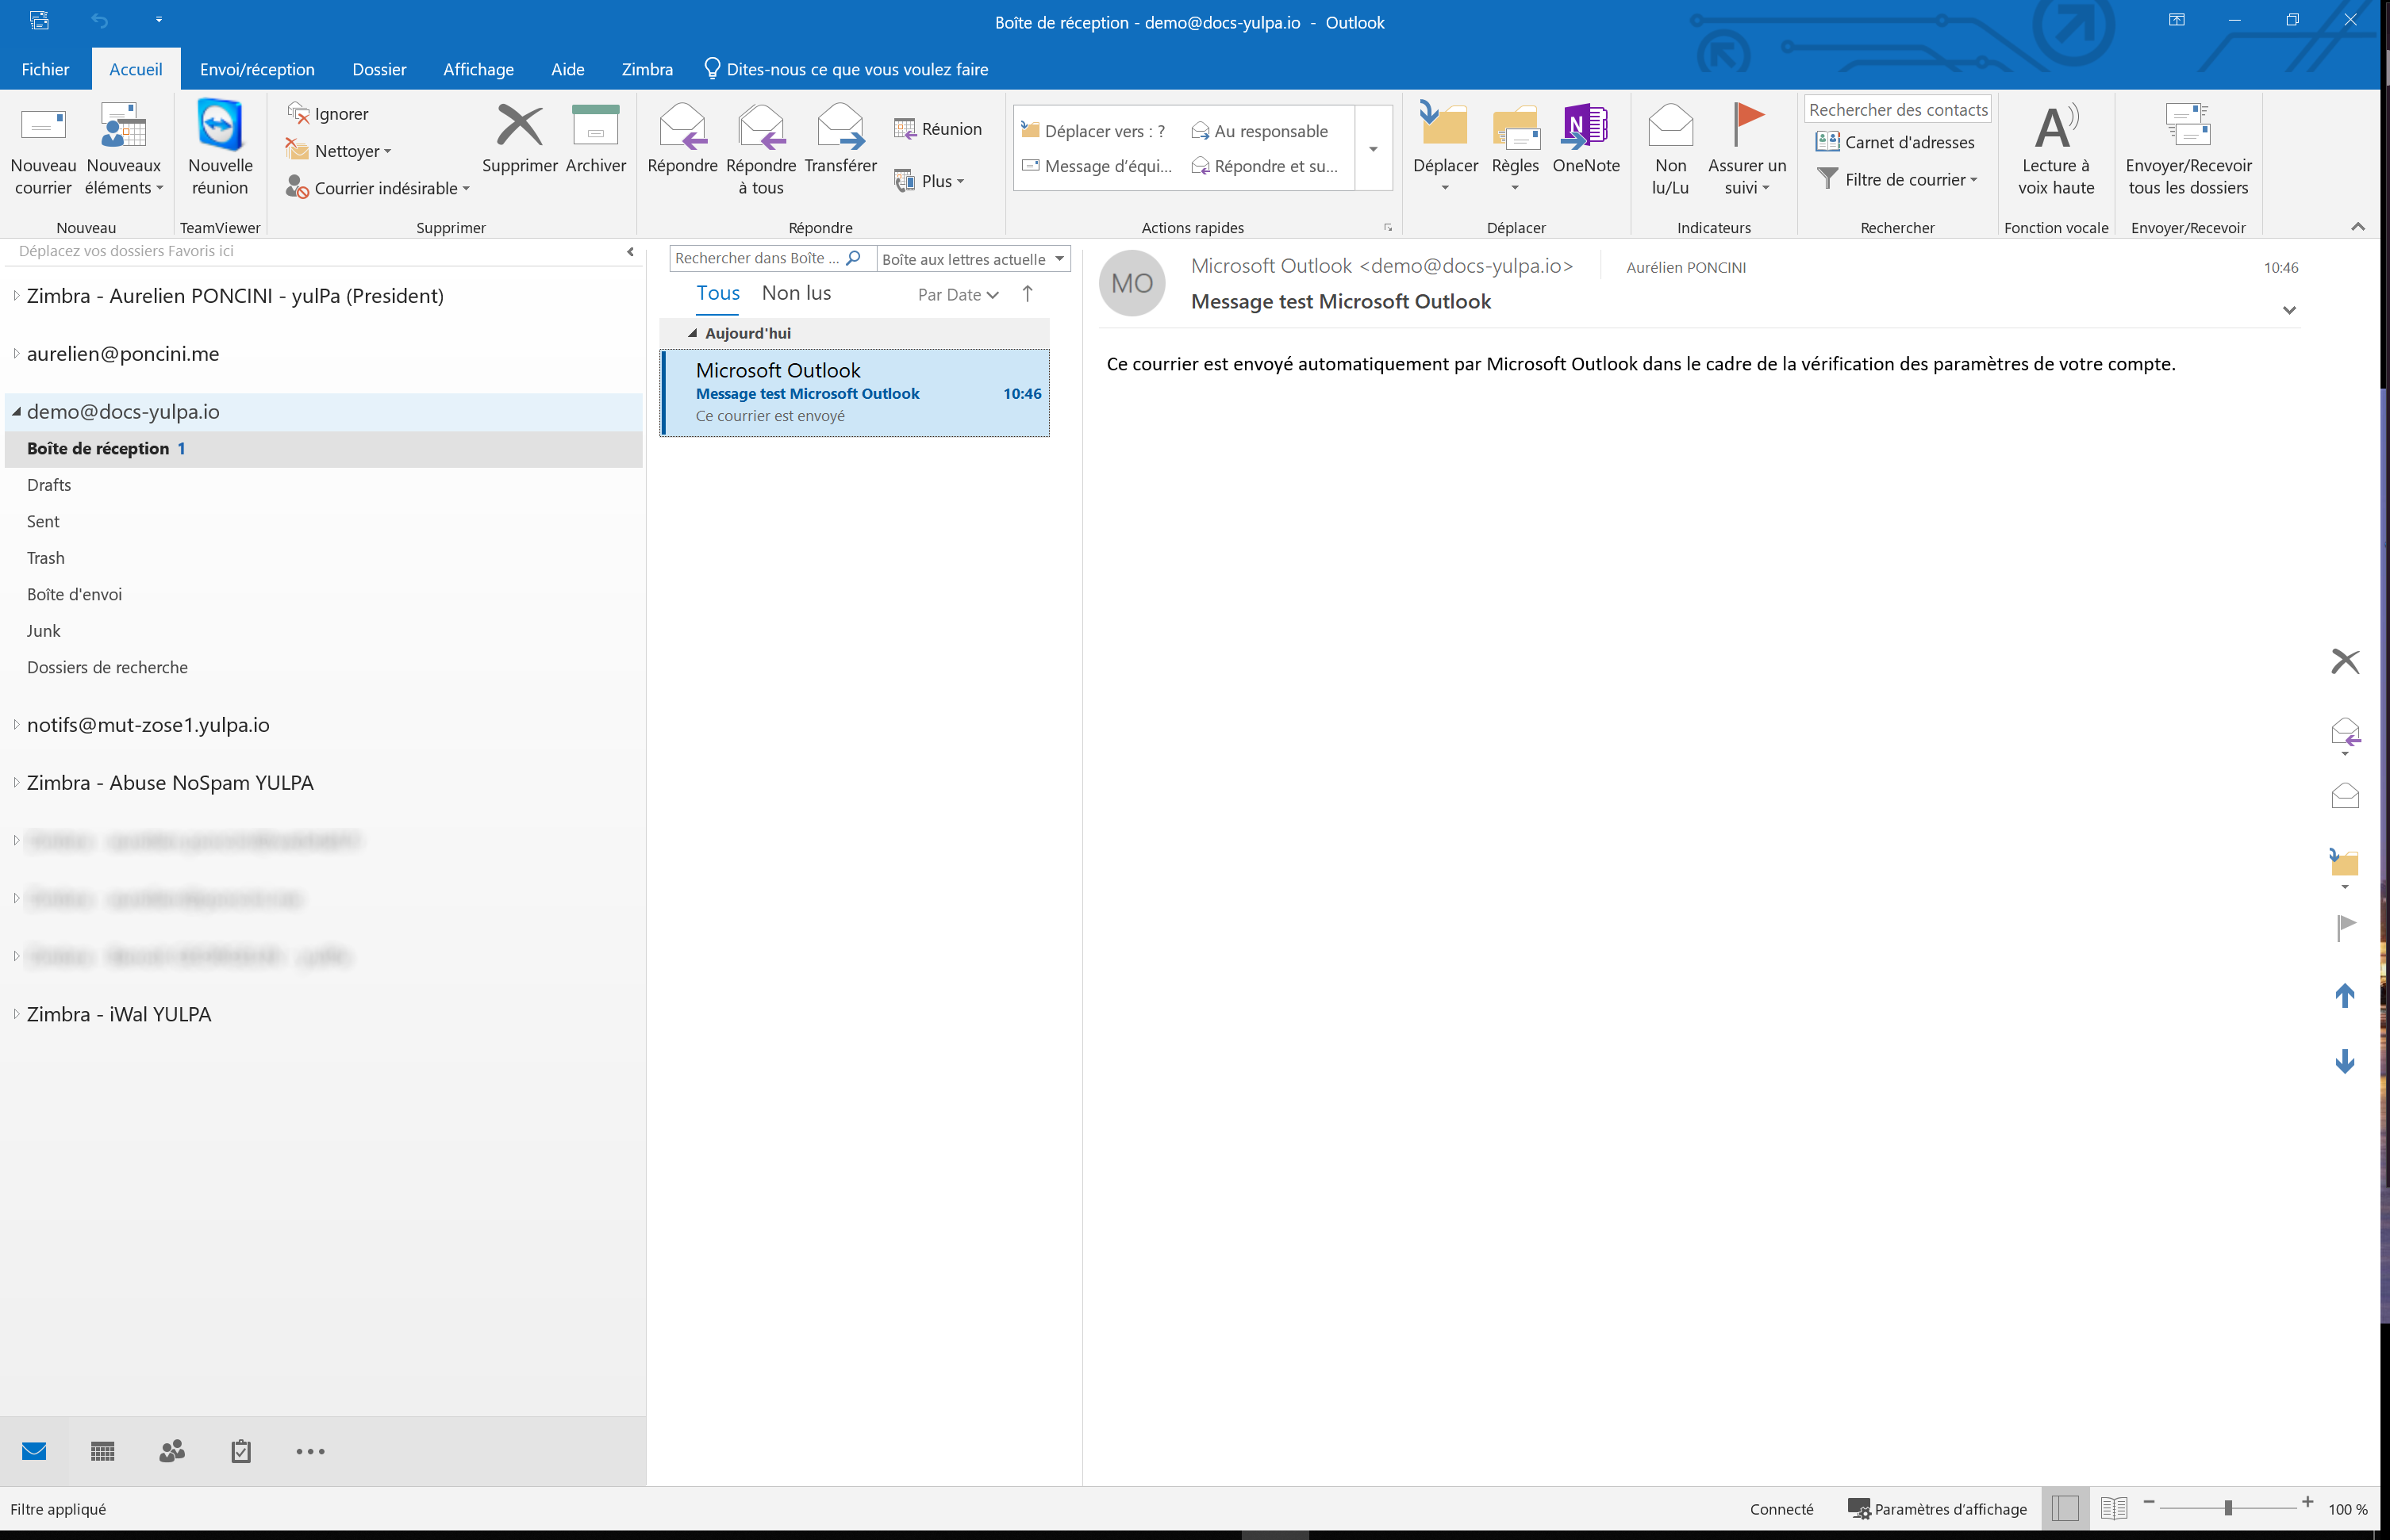Open the Plus reply options dropdown
The height and width of the screenshot is (1540, 2390).
(928, 181)
